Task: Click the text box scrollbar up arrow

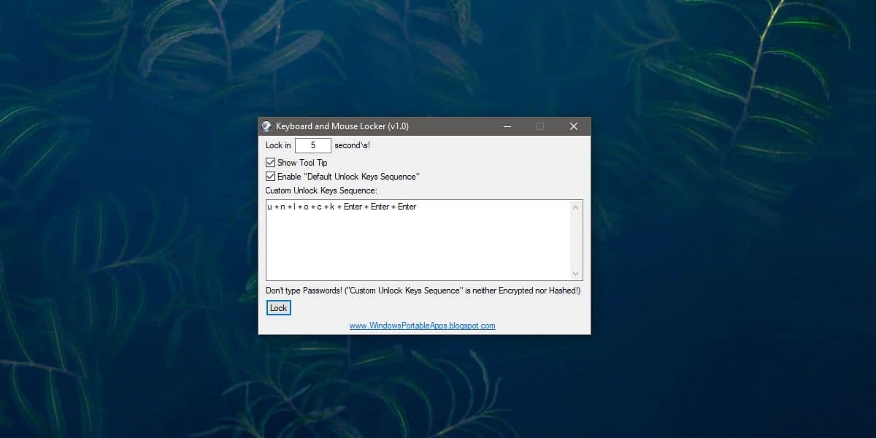Action: point(577,207)
